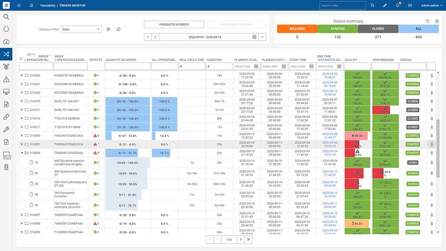
Task: Open sidebar document icon
Action: point(6,104)
